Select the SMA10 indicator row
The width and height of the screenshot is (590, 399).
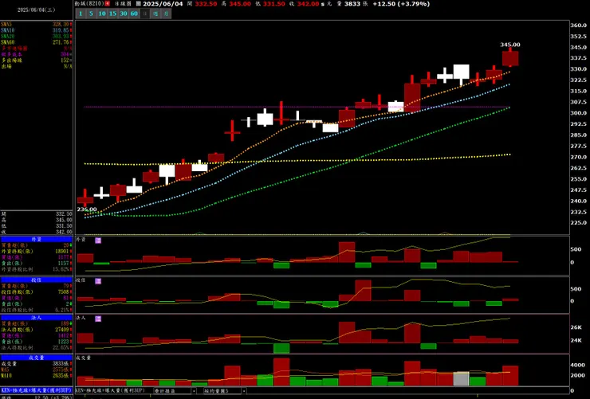click(36, 30)
